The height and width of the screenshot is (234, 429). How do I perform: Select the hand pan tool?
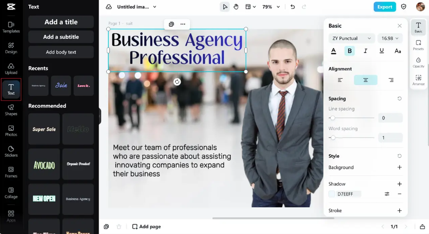(236, 7)
